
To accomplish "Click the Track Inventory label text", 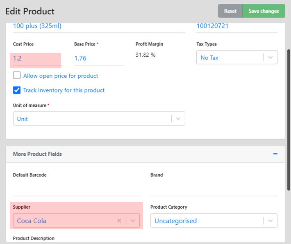I will click(x=64, y=90).
